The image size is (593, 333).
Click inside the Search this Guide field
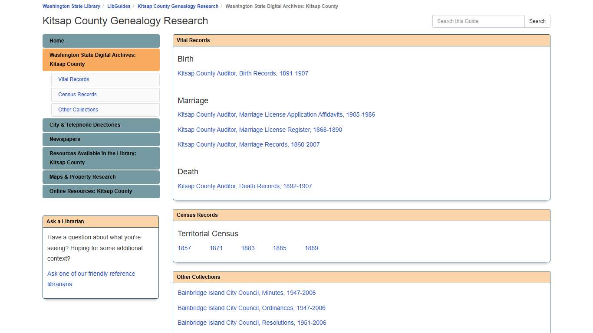click(478, 21)
